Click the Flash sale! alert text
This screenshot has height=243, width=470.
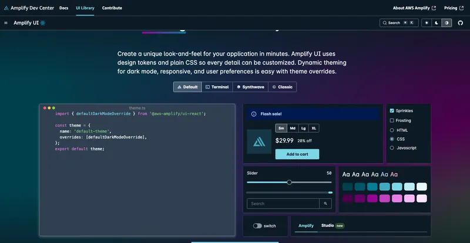point(271,114)
